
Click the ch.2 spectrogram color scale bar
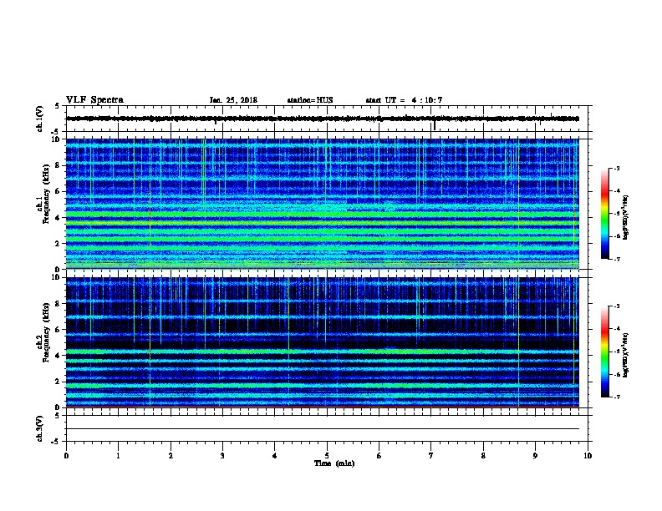604,352
